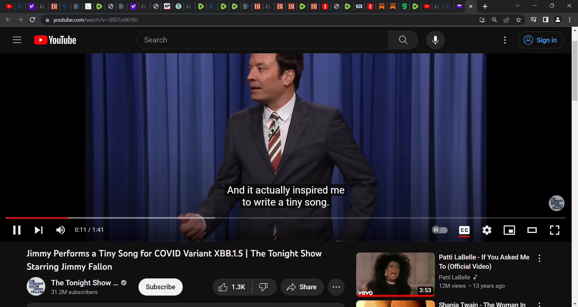Screen dimensions: 578x307
Task: Turn off closed captions
Action: (464, 230)
